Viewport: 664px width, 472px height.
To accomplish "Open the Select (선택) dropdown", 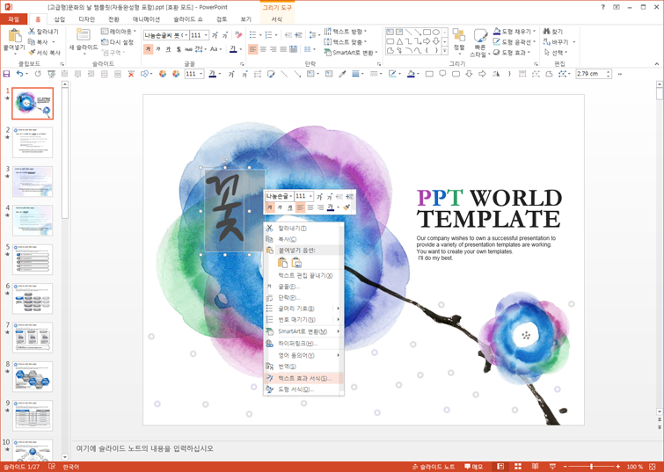I will coord(556,53).
